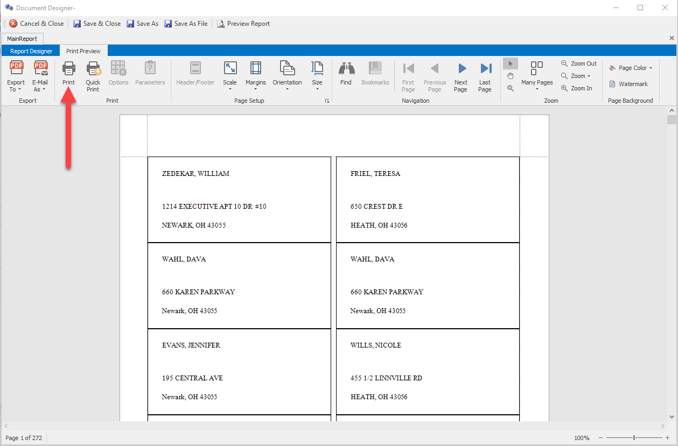
Task: Click the Header/Footer icon
Action: (195, 68)
